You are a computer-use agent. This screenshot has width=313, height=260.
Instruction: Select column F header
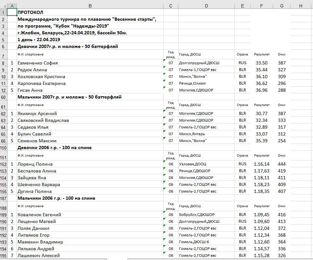262,6
